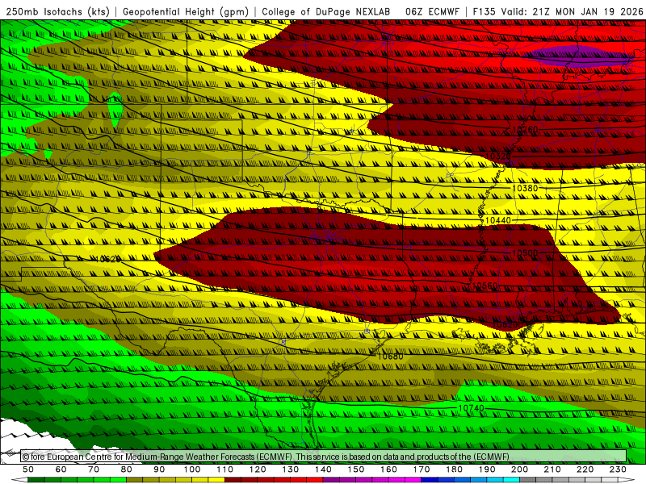Click the 190 value on the color scale
This screenshot has width=646, height=484.
tap(487, 469)
